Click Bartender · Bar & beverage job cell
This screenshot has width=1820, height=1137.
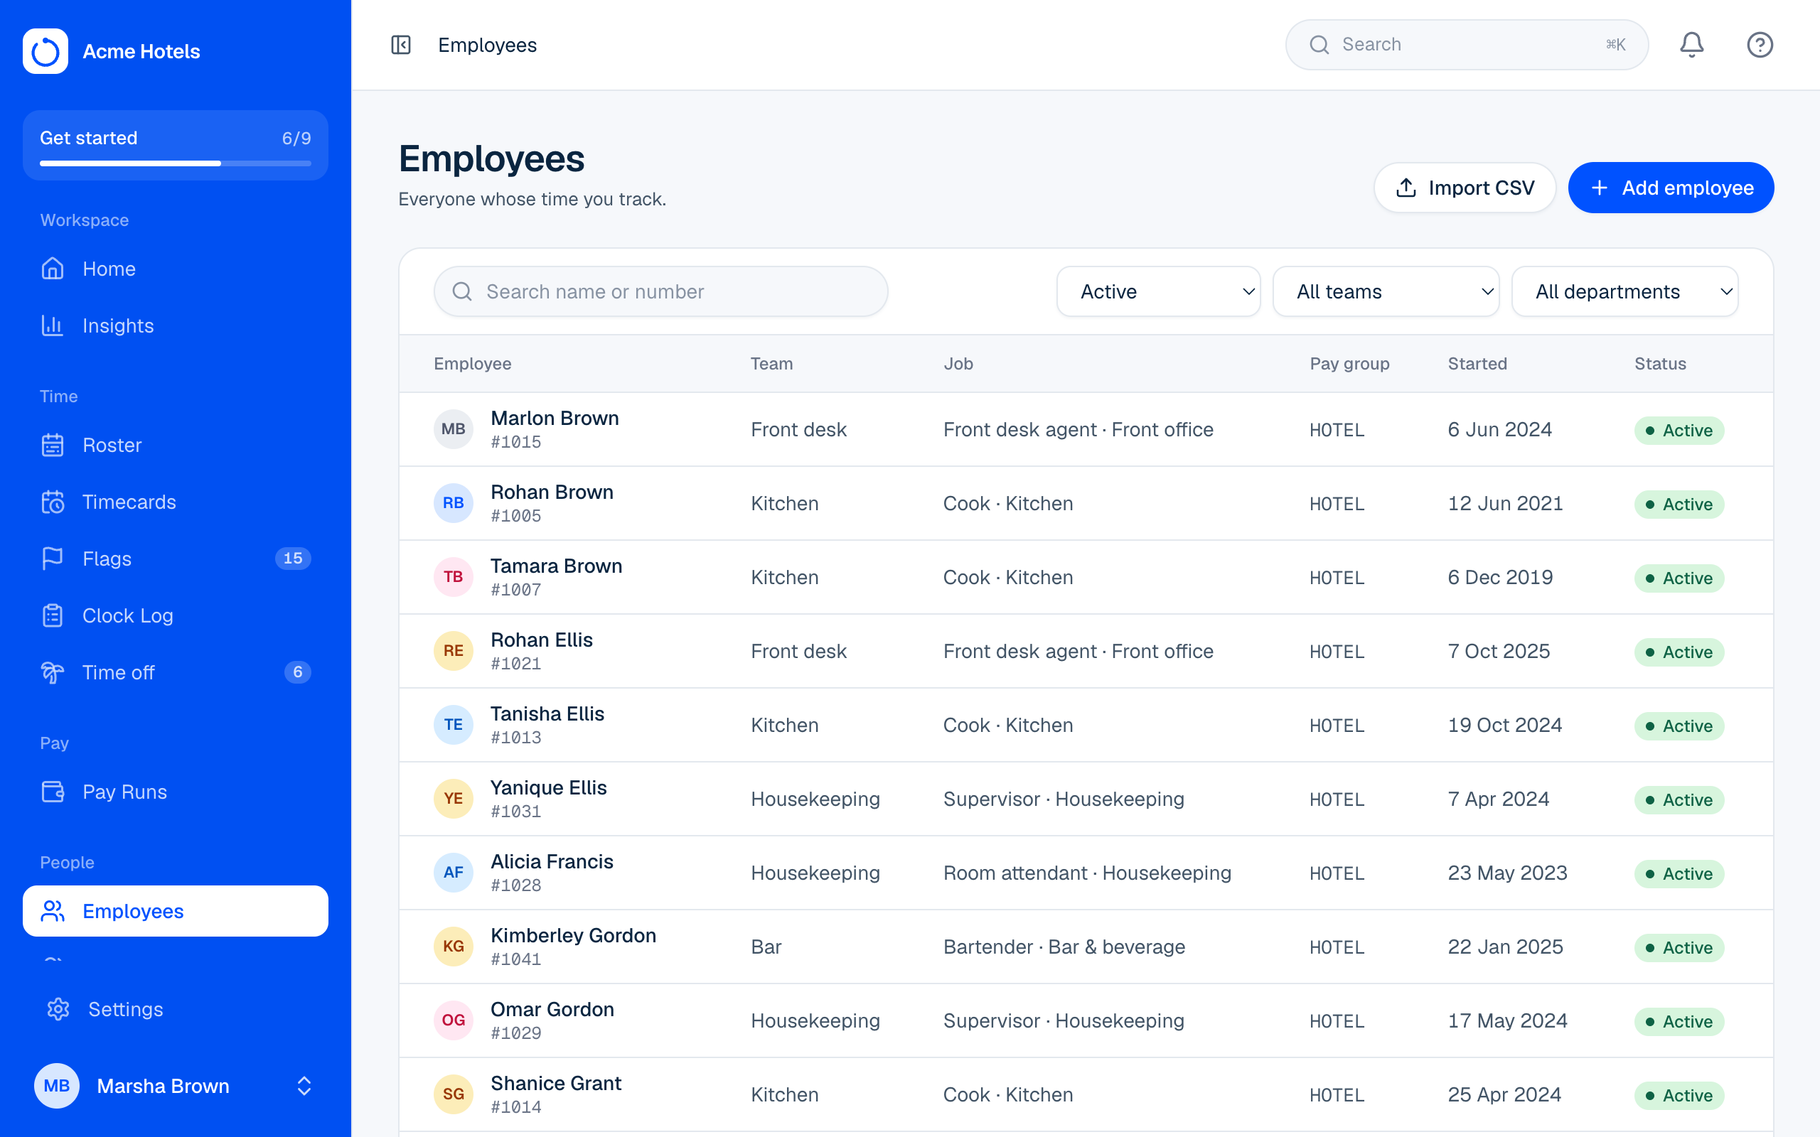coord(1064,947)
